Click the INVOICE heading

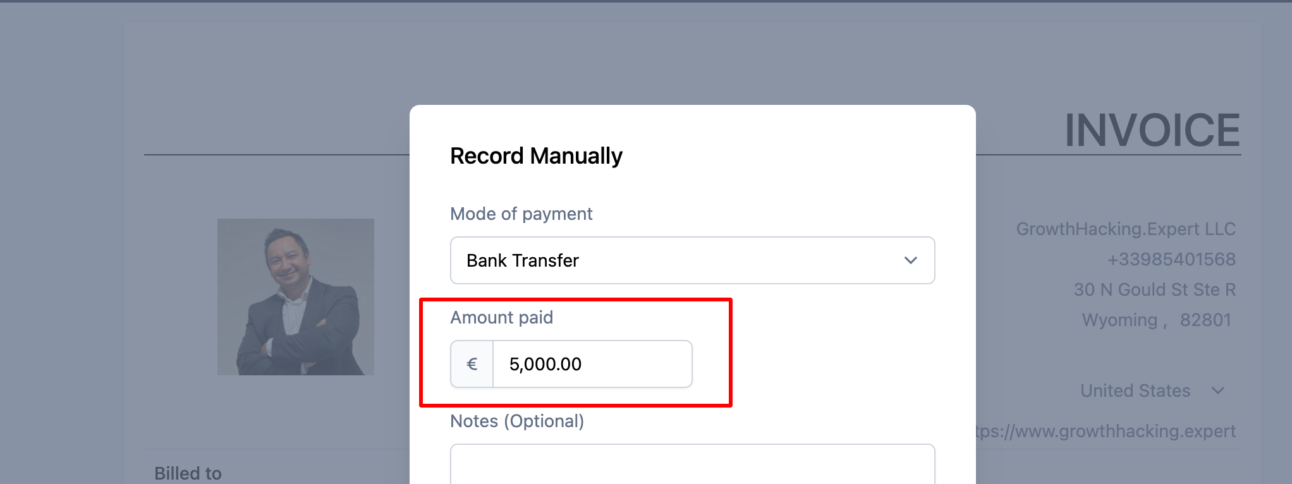(x=1151, y=130)
